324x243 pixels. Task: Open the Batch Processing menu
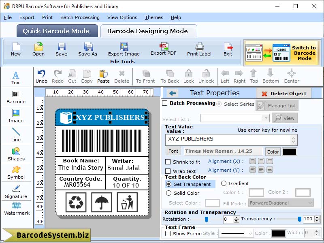pyautogui.click(x=80, y=17)
